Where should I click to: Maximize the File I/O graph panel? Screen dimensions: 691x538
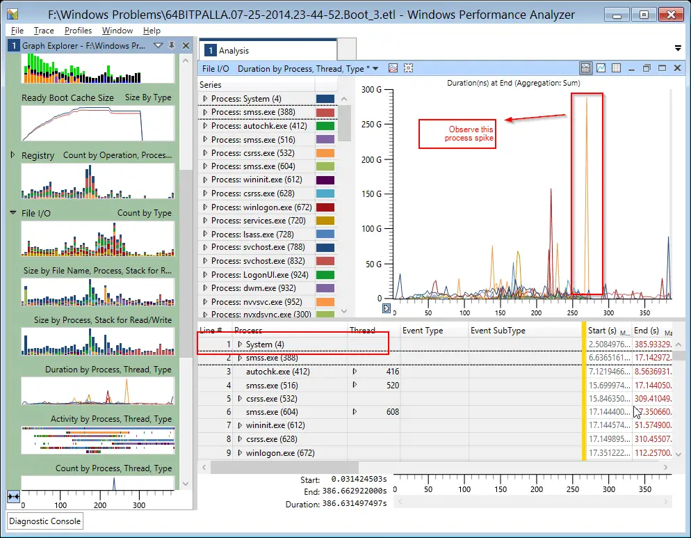pyautogui.click(x=662, y=68)
